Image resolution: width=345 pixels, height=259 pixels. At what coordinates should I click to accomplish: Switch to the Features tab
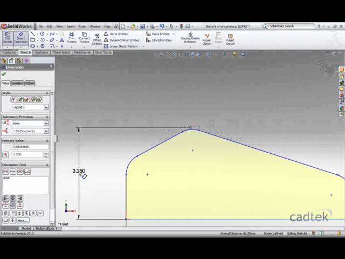click(9, 52)
